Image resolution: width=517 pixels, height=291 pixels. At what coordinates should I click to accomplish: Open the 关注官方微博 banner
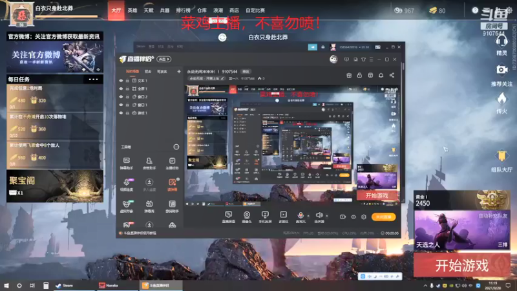pyautogui.click(x=55, y=57)
